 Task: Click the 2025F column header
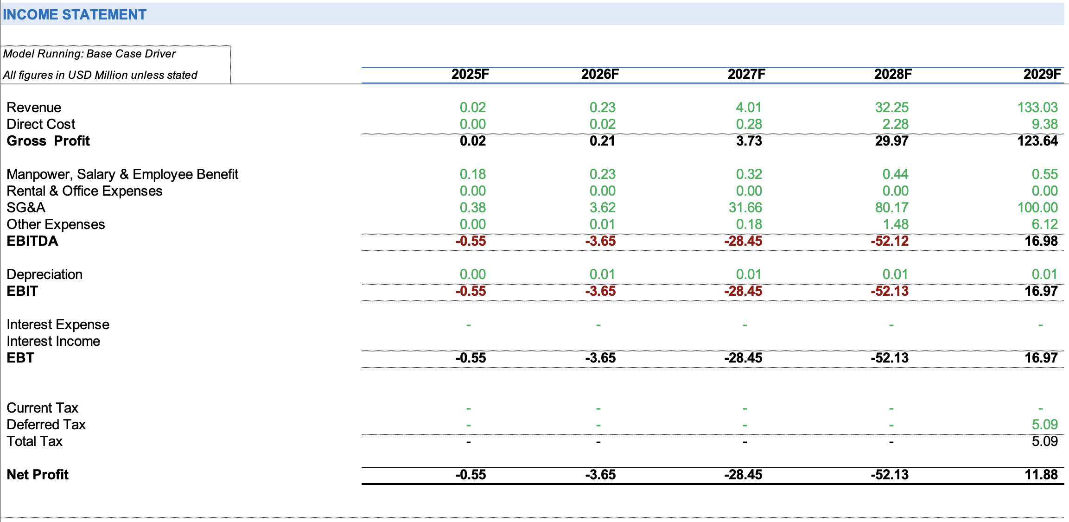[x=470, y=74]
